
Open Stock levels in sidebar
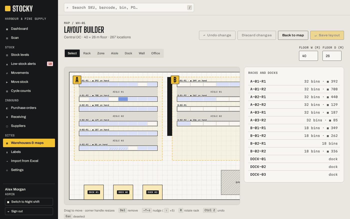[29, 55]
